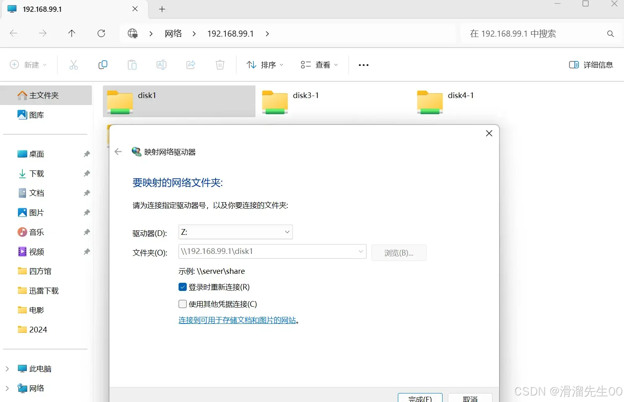This screenshot has height=402, width=624.
Task: Click the 浏览(B)... browse button
Action: click(399, 253)
